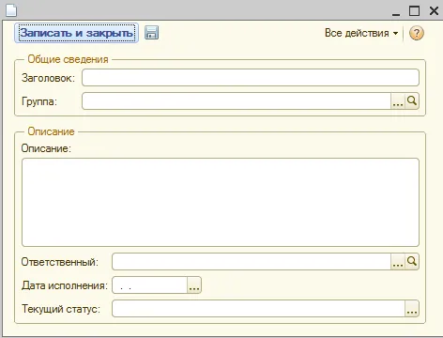Image resolution: width=443 pixels, height=338 pixels.
Task: Close the form window
Action: point(434,11)
